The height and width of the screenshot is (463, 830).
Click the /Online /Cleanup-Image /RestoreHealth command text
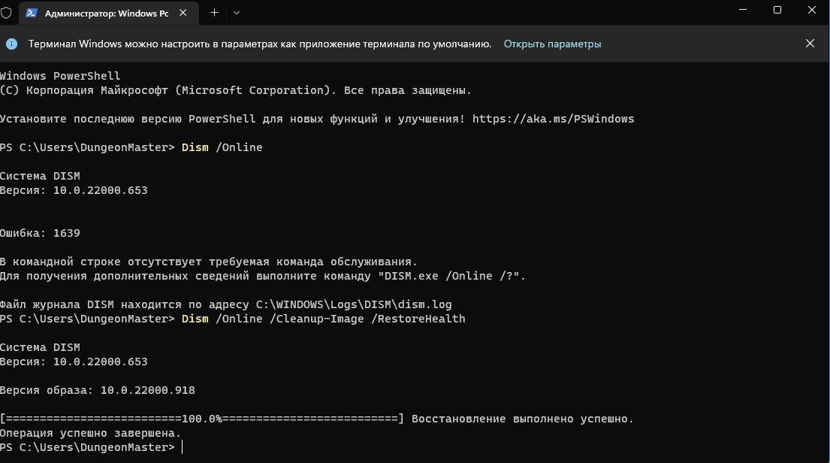coord(340,319)
